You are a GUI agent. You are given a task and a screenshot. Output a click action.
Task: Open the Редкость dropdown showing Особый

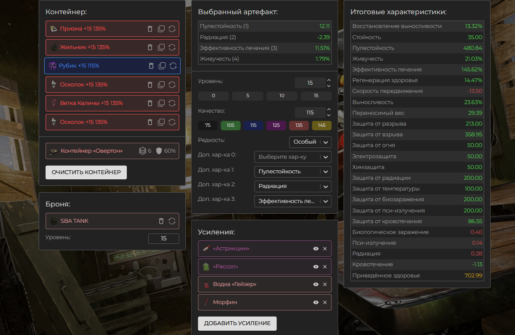pos(310,142)
